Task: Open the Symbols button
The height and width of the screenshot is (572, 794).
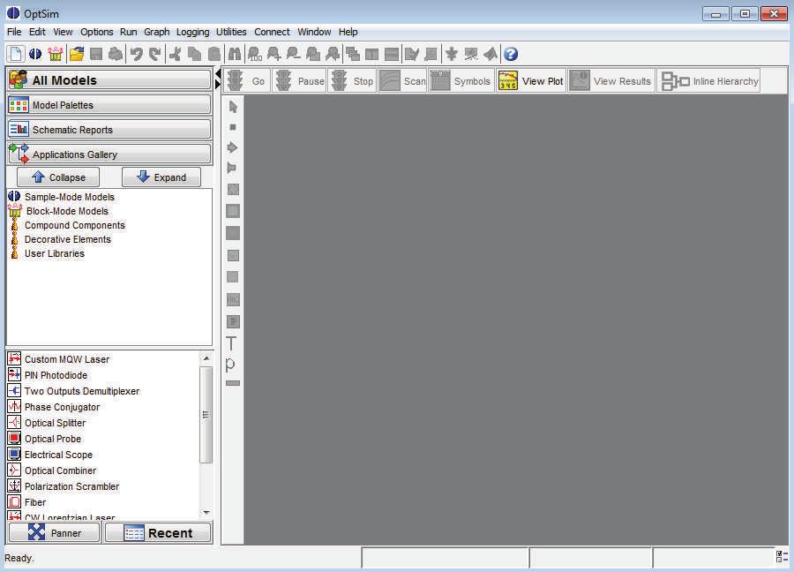Action: tap(461, 81)
